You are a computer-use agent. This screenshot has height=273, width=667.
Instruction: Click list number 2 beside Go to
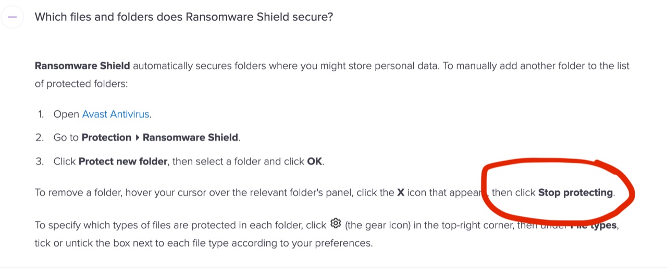[x=40, y=137]
